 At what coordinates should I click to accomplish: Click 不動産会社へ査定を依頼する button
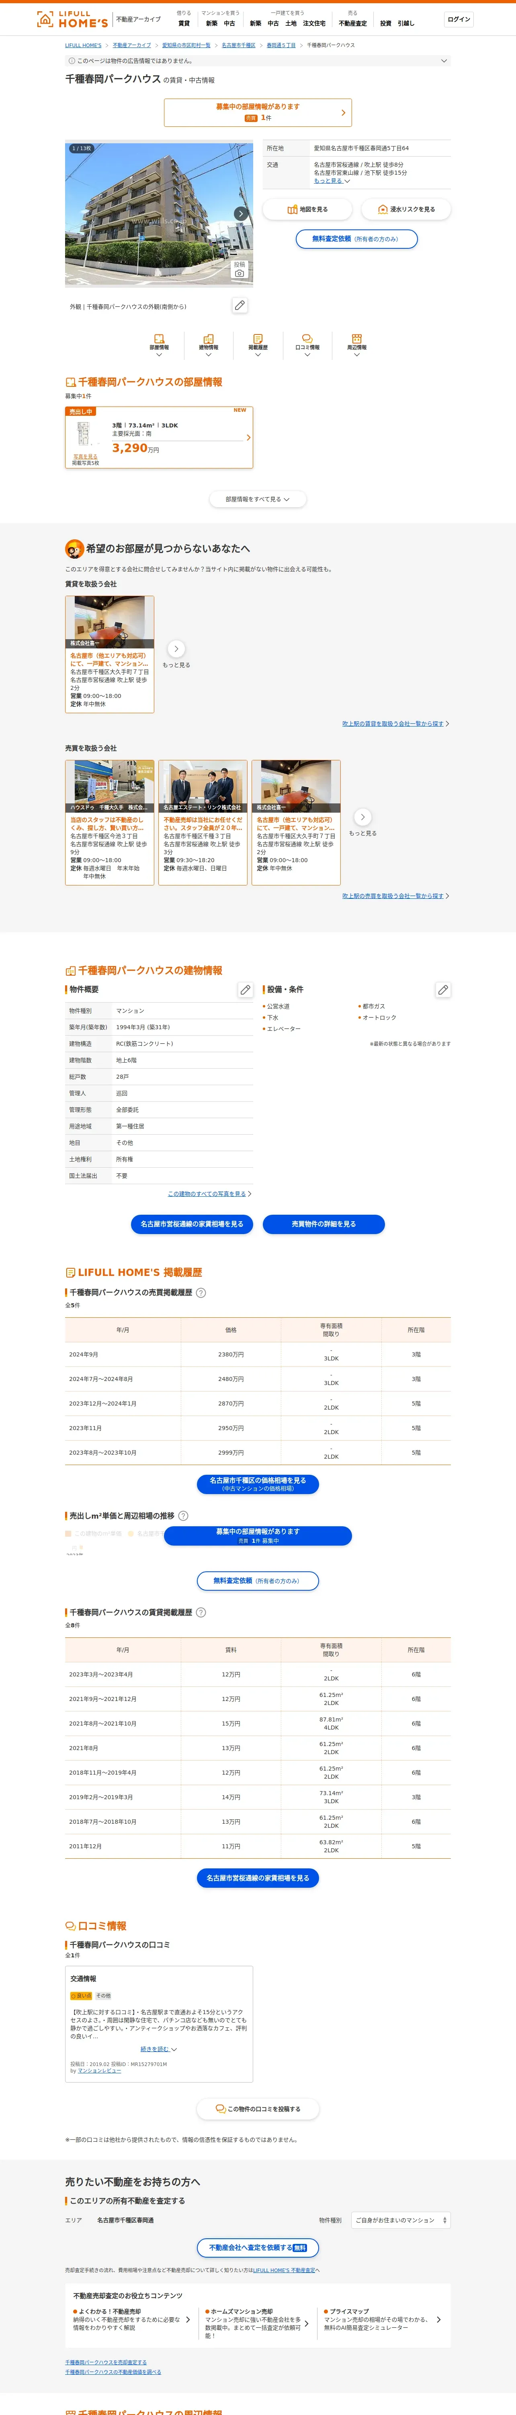(x=258, y=2247)
